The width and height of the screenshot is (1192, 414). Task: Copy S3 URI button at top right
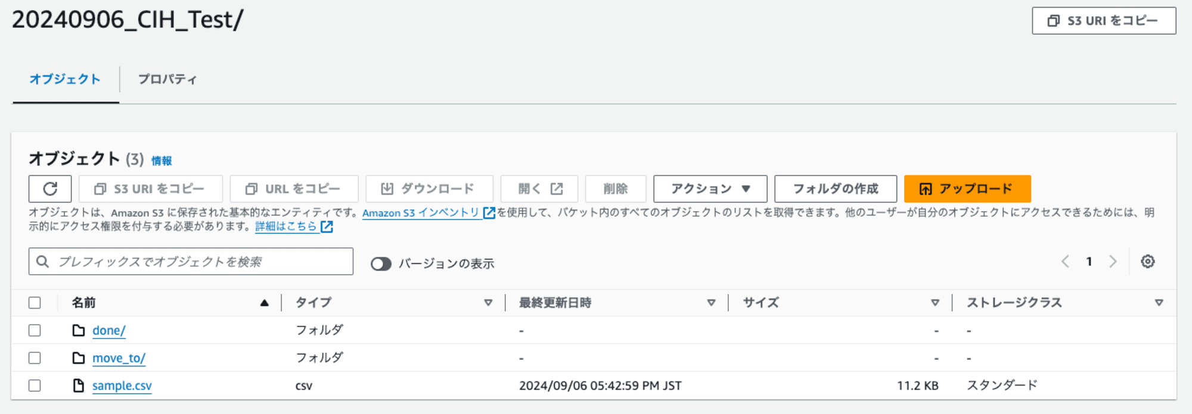point(1104,21)
